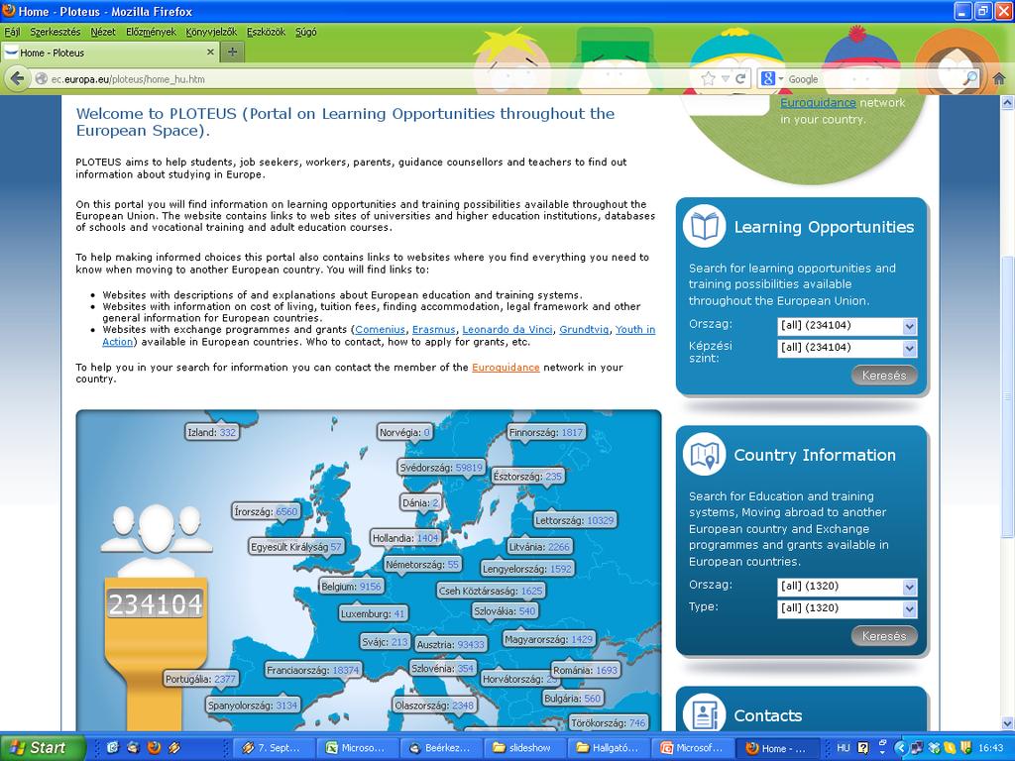The image size is (1015, 761).
Task: Go back using the browser back arrow
Action: (18, 79)
